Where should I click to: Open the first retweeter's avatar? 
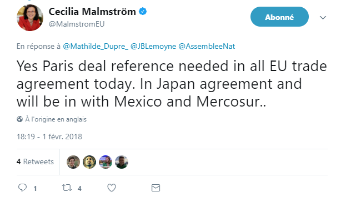73,162
